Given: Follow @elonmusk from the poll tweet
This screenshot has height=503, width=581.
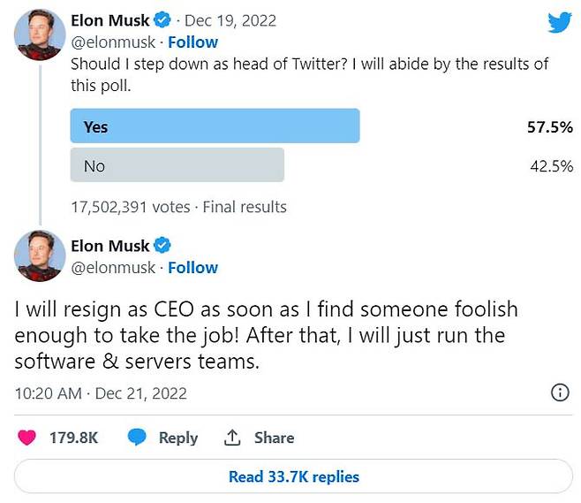Looking at the screenshot, I should coord(193,42).
